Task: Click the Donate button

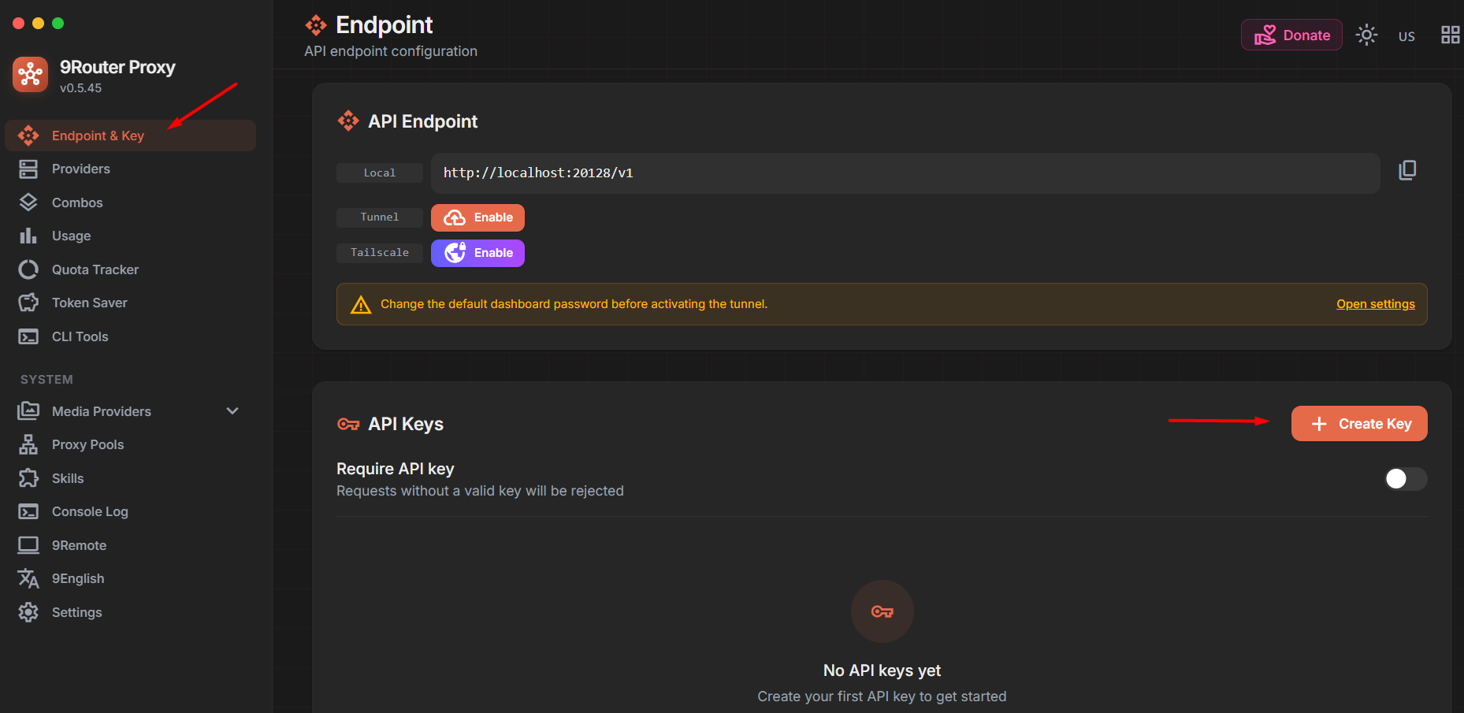Action: [1291, 35]
